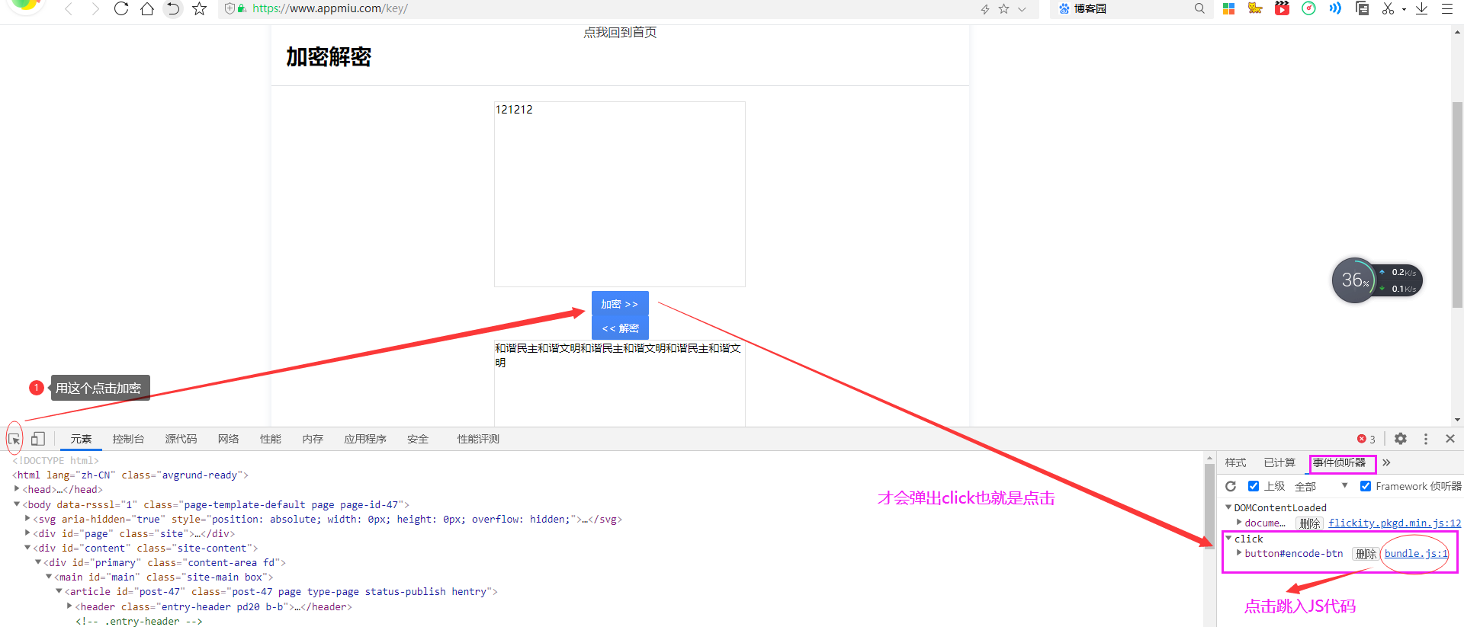Screen dimensions: 1464x627
Task: Collapse the DOMContentLoaded listener group
Action: coord(1228,507)
